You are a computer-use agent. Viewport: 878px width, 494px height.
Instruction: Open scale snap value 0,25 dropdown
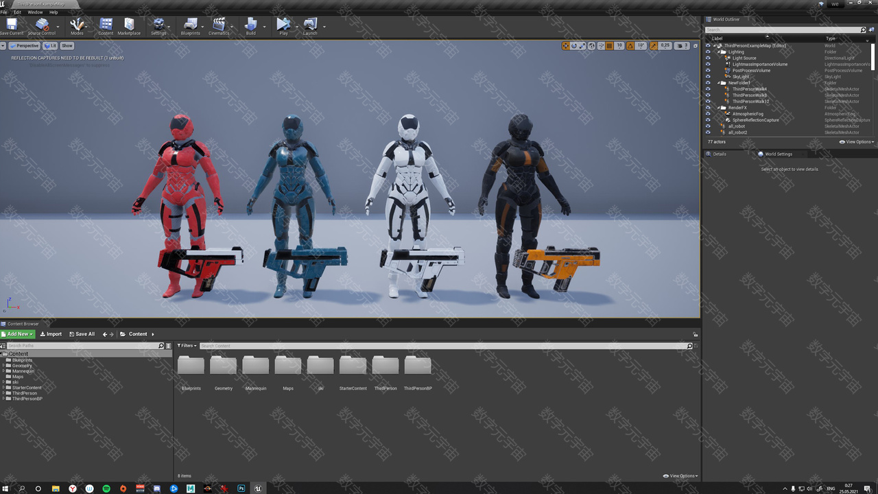[665, 46]
